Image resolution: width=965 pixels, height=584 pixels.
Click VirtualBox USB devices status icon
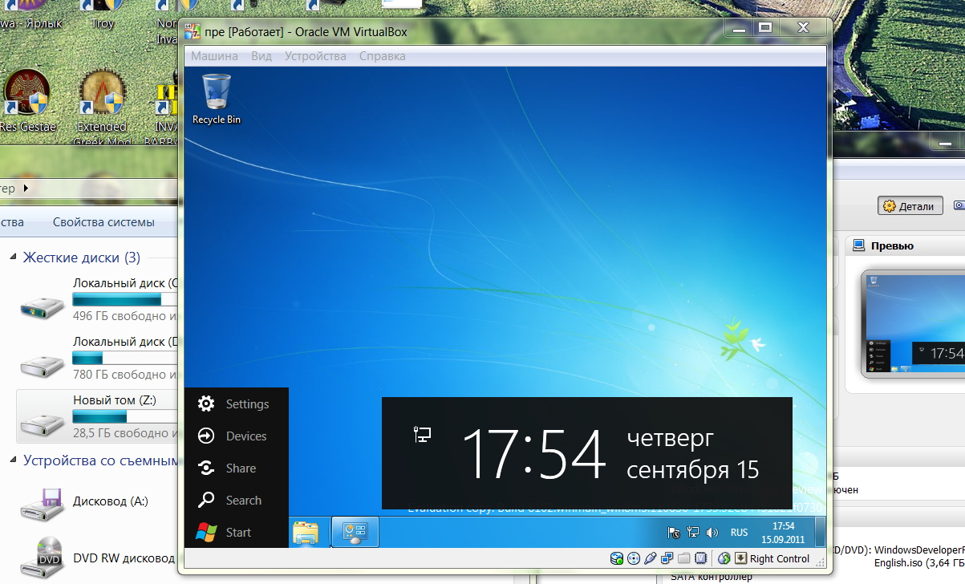coord(651,559)
